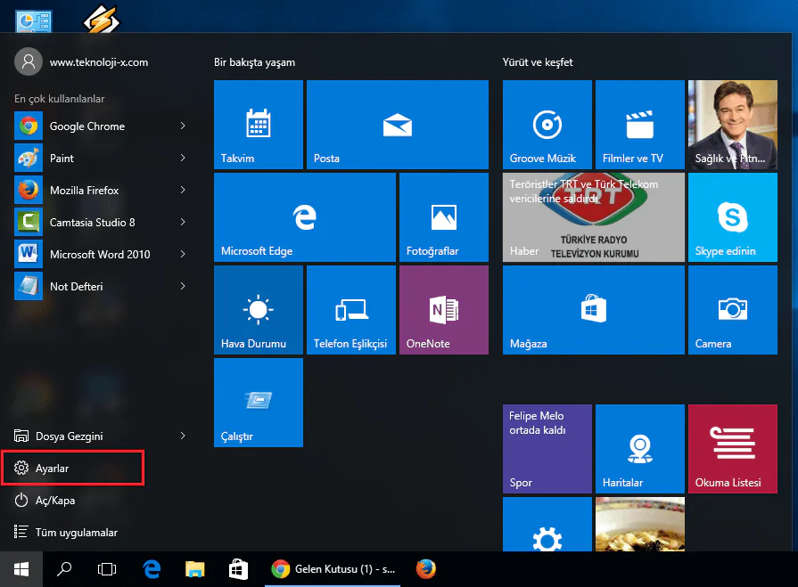Screen dimensions: 798x587
Task: Launch the Posta mail tile
Action: point(397,125)
